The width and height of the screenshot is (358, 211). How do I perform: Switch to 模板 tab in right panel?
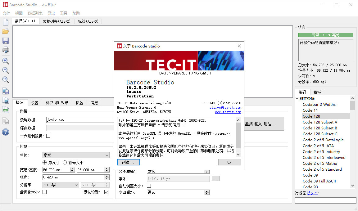(317, 92)
